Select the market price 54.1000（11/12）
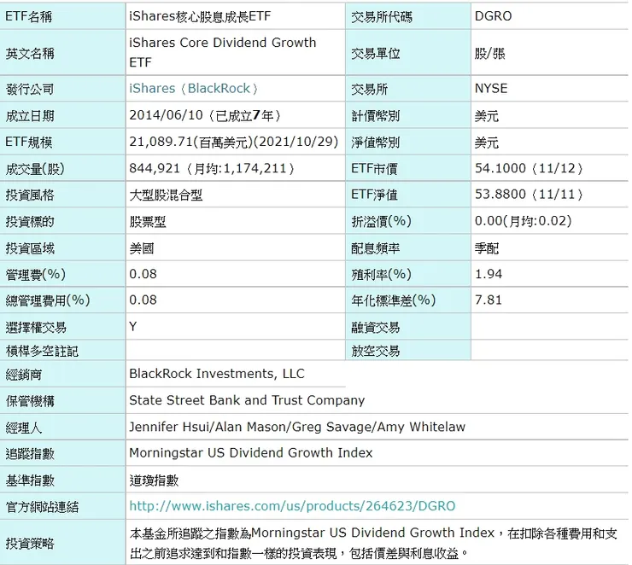The width and height of the screenshot is (632, 565). [529, 168]
